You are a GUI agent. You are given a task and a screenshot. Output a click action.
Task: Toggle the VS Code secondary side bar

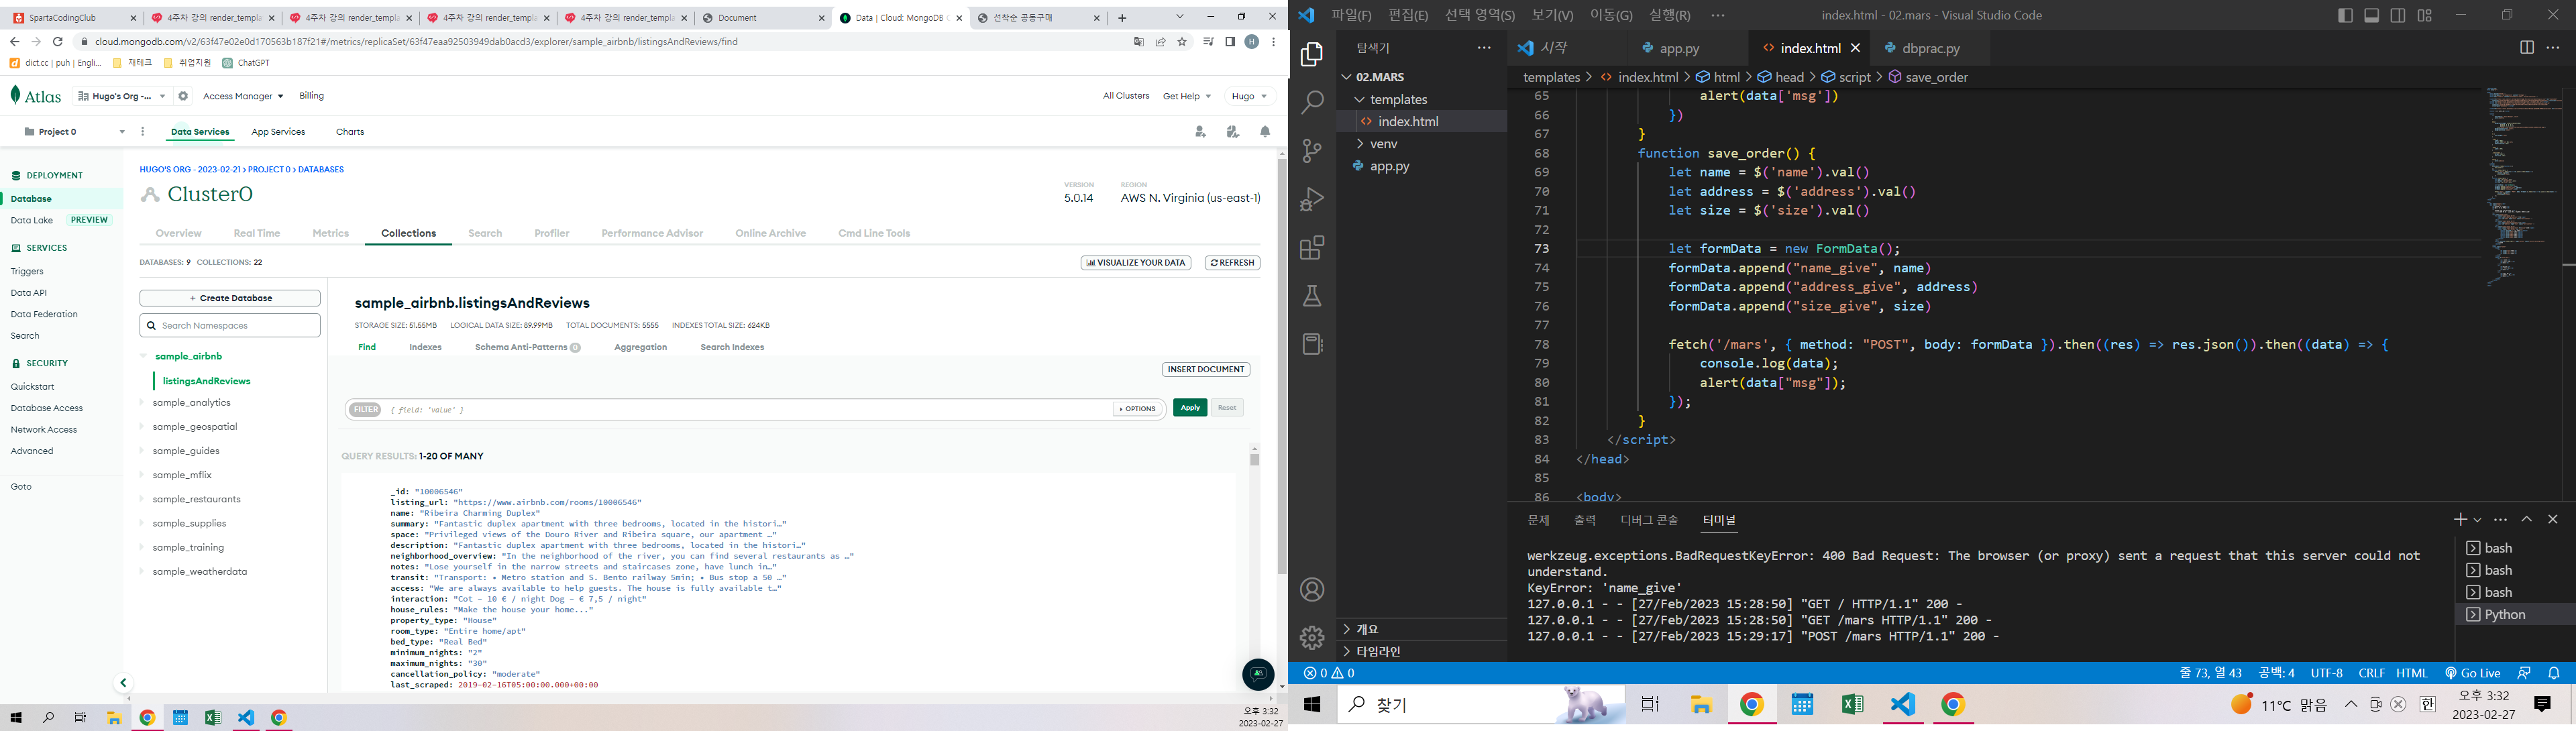coord(2398,15)
